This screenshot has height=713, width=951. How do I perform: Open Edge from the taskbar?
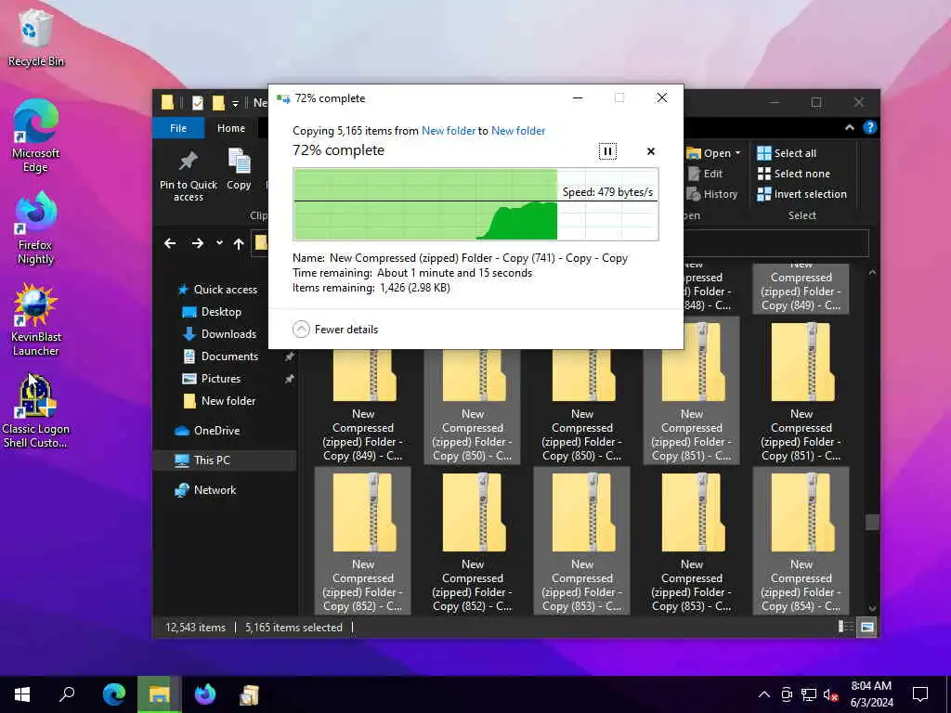pos(113,694)
